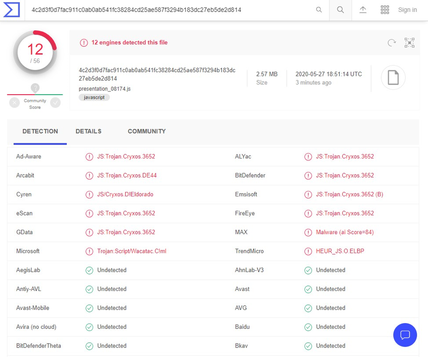The image size is (428, 357).
Task: Click the 'JS:Trojan.Cryxos.DE44' result text
Action: point(127,175)
